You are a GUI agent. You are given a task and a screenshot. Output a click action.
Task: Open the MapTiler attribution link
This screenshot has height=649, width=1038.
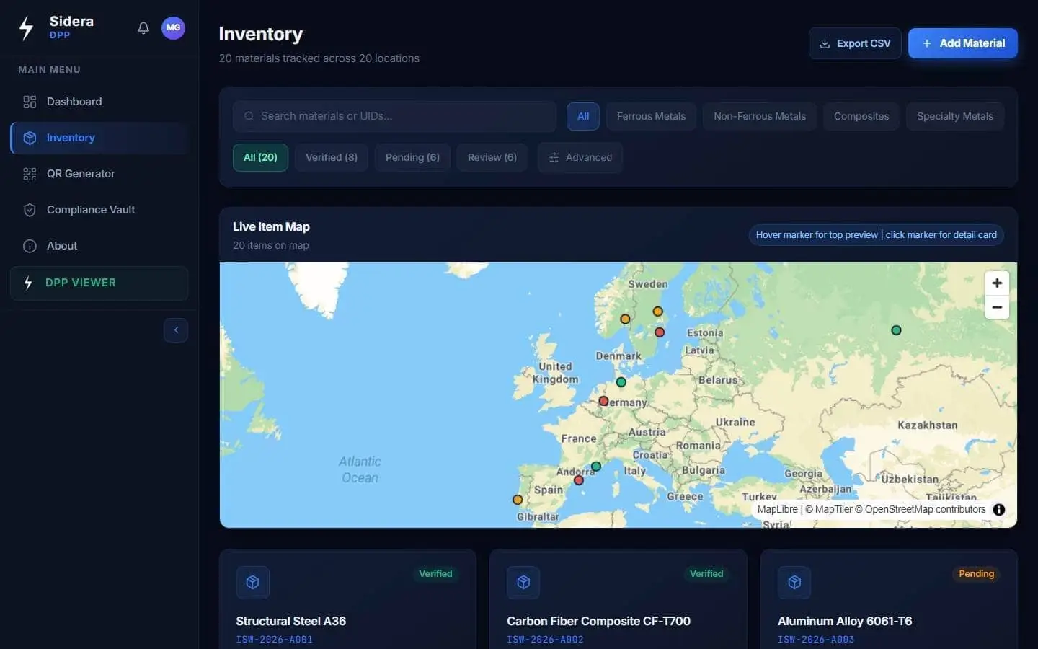click(828, 509)
